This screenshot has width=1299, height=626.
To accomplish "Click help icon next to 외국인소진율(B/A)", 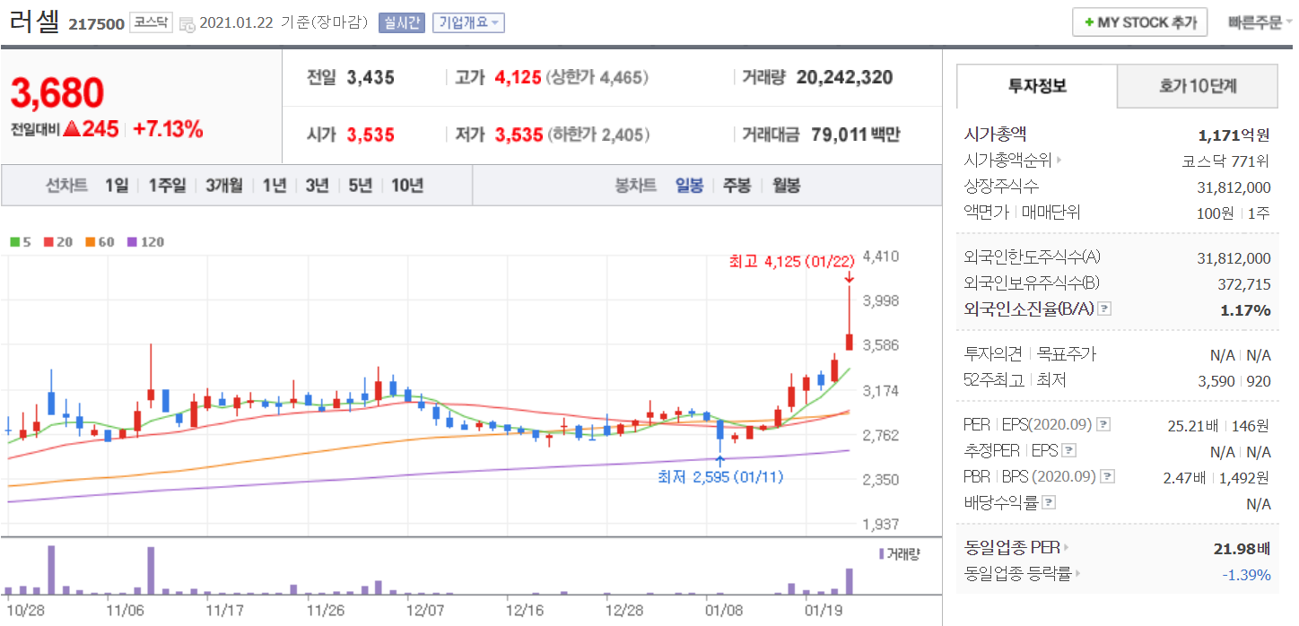I will (x=1104, y=309).
